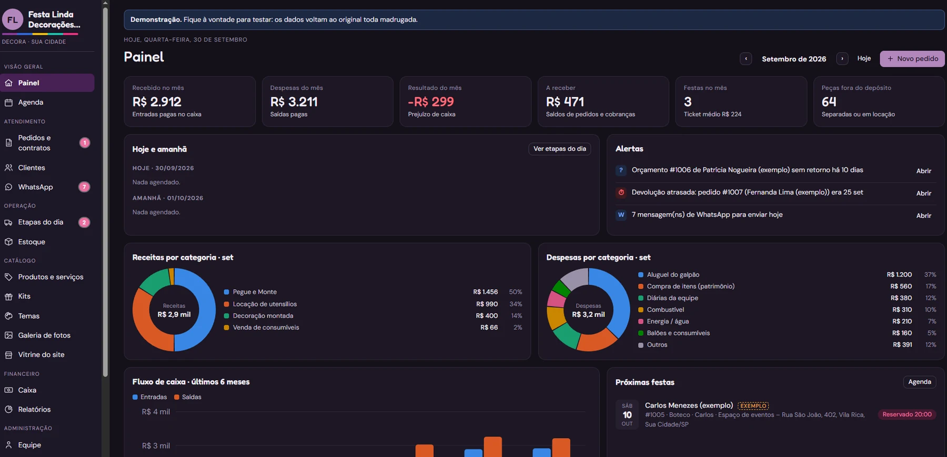The width and height of the screenshot is (947, 457).
Task: Click the Temas palette icon
Action: pyautogui.click(x=8, y=316)
